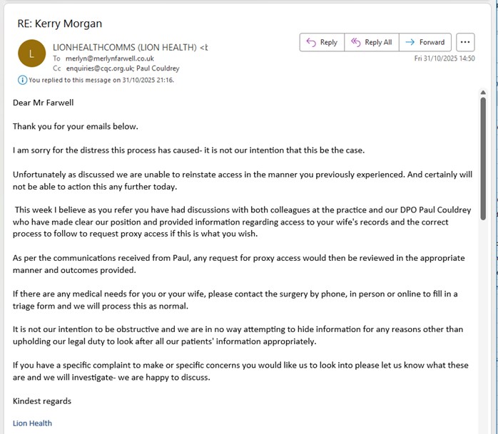Select recipient merlyn@merlynfarwell.co.uk
498x434 pixels.
pos(110,58)
